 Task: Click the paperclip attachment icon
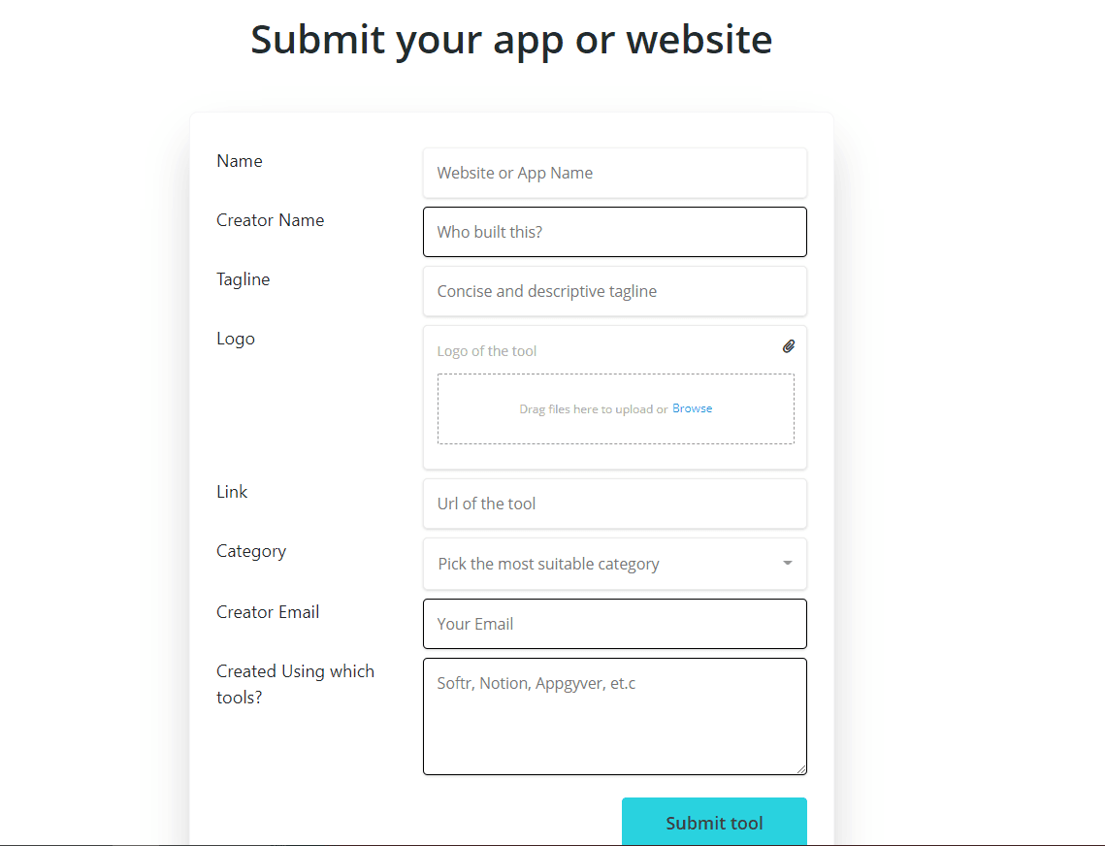[789, 346]
